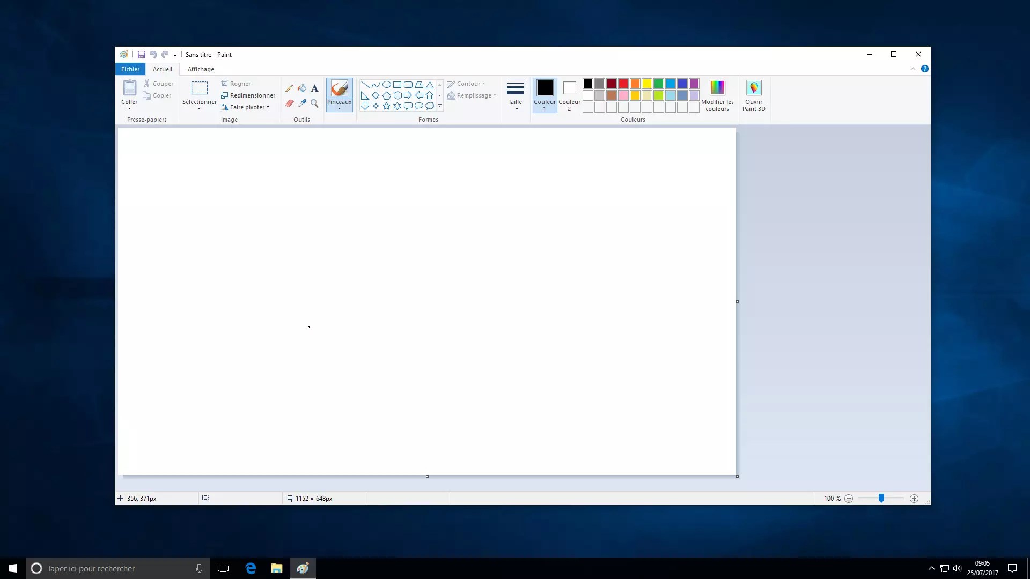Pick the five-point star shape
Image resolution: width=1030 pixels, height=579 pixels.
coord(386,106)
